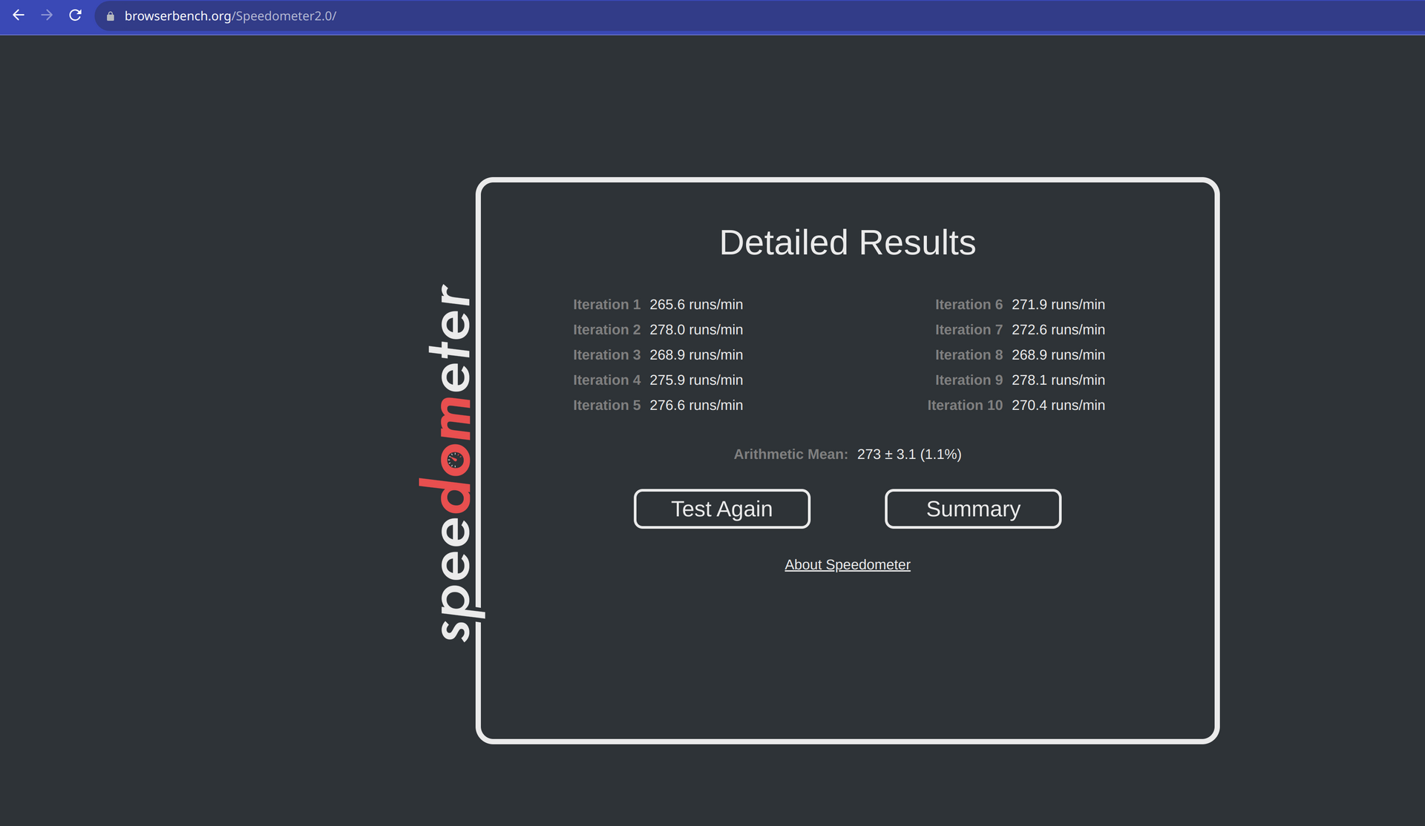This screenshot has width=1425, height=826.
Task: Click the Iteration 4 label
Action: (x=606, y=380)
